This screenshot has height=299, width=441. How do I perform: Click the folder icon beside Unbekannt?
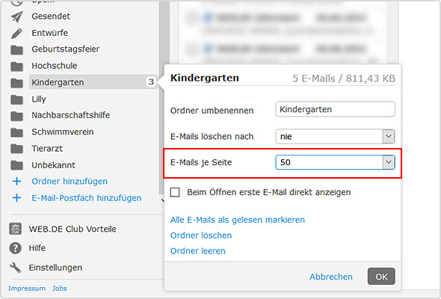pos(16,165)
